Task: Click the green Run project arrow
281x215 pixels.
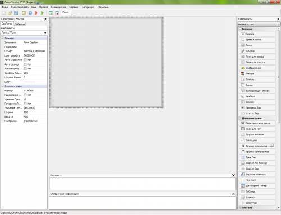Action: [42, 13]
